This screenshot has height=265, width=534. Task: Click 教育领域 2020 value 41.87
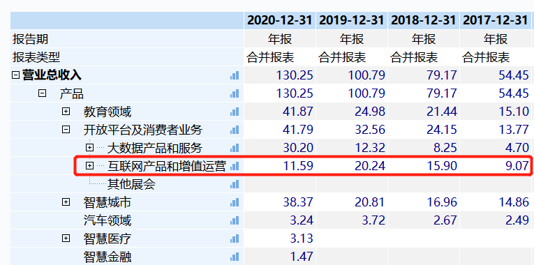[297, 112]
